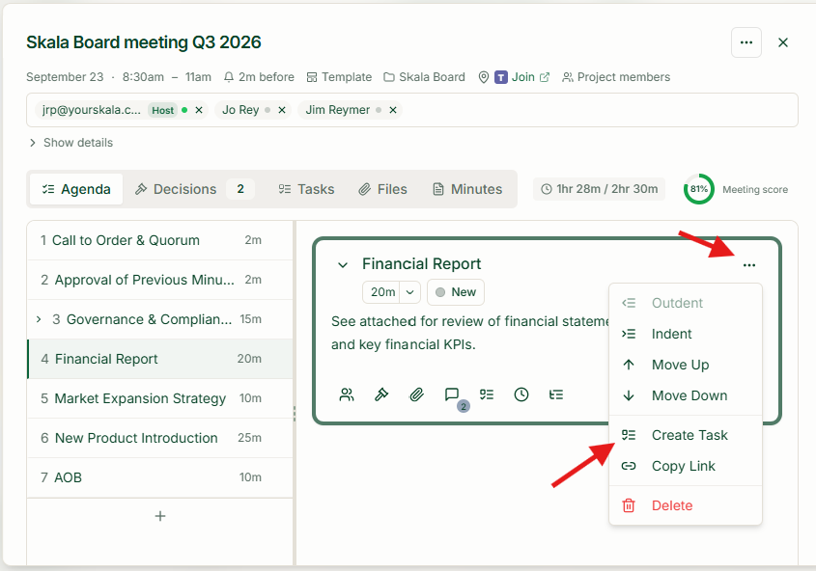Click the Skala Board meeting Q3 2026 title
This screenshot has height=571, width=816.
(x=144, y=42)
